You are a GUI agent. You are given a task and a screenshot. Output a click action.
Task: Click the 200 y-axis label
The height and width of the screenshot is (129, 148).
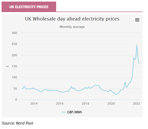click(14, 55)
